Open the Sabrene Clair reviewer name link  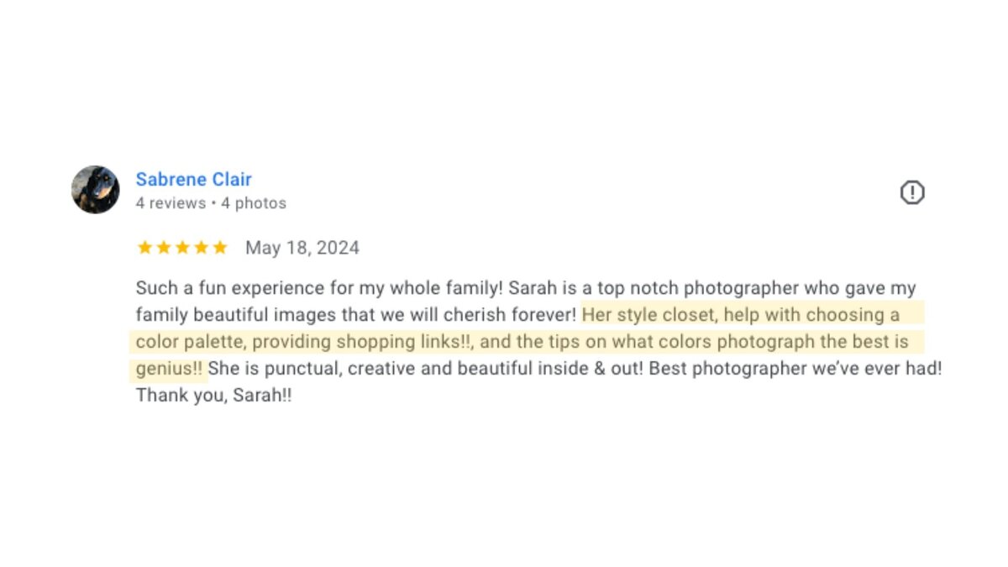194,179
